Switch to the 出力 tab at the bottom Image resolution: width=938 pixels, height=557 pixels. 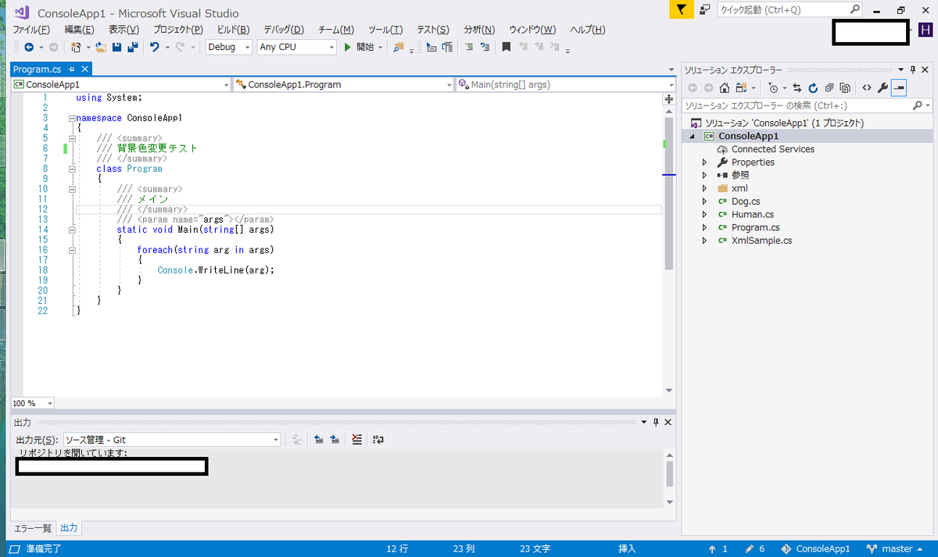coord(70,528)
